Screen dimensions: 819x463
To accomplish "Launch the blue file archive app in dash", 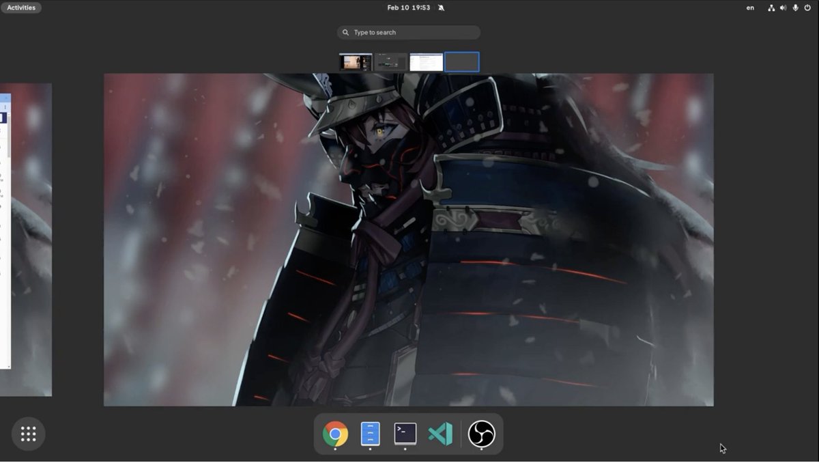I will pos(370,434).
